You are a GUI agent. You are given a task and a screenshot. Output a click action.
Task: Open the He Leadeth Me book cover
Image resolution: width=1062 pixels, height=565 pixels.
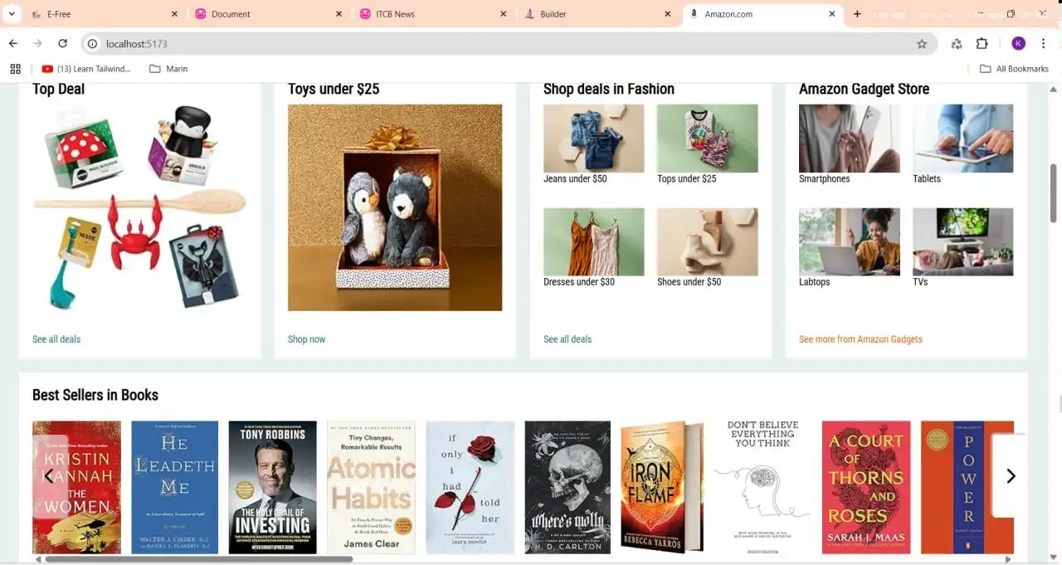pos(174,487)
